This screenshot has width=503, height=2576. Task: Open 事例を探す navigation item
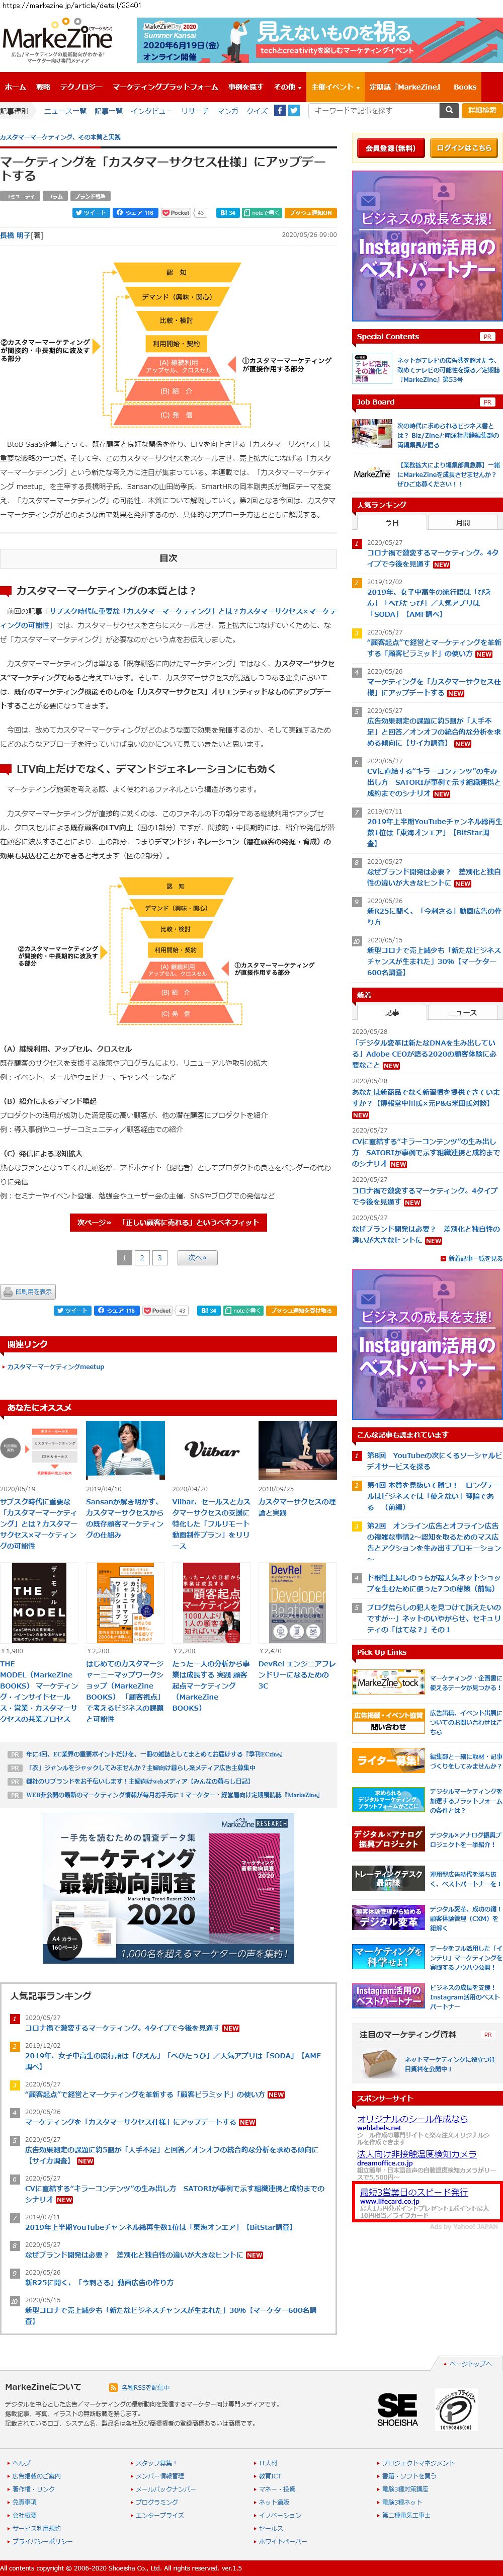(x=245, y=87)
